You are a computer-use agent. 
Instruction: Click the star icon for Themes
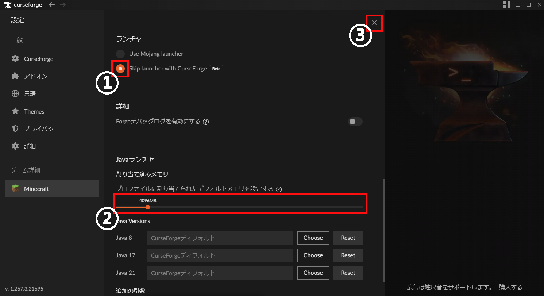coord(15,111)
